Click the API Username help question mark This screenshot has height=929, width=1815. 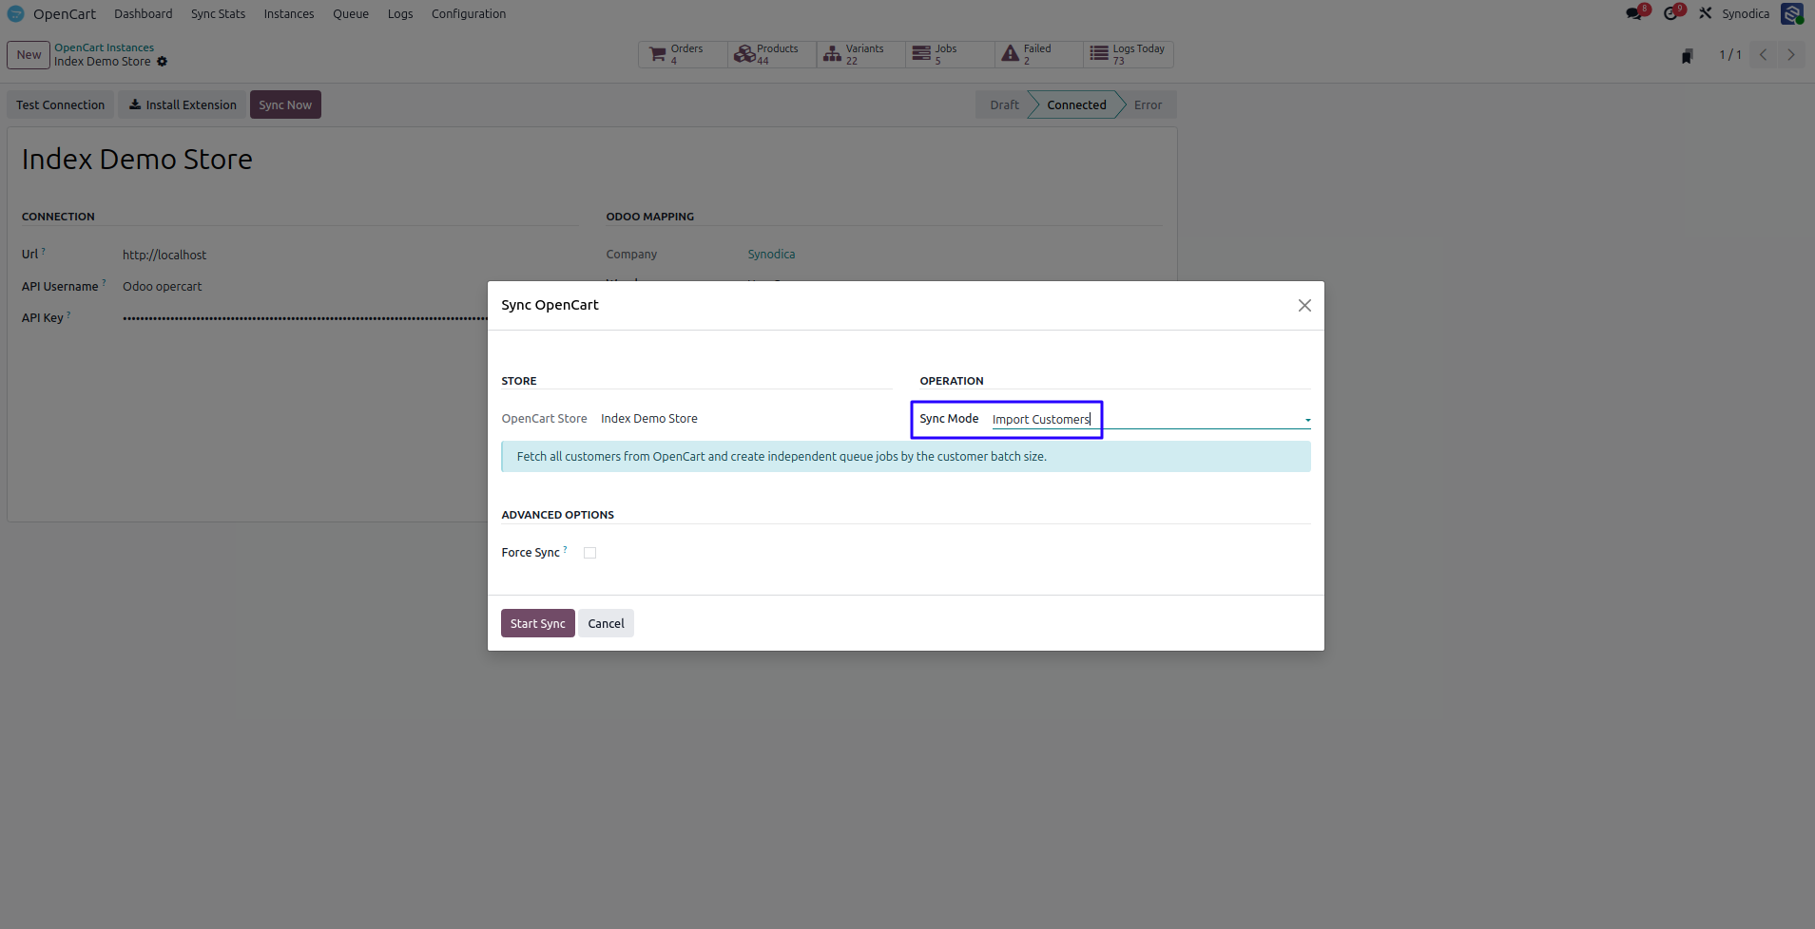coord(104,282)
